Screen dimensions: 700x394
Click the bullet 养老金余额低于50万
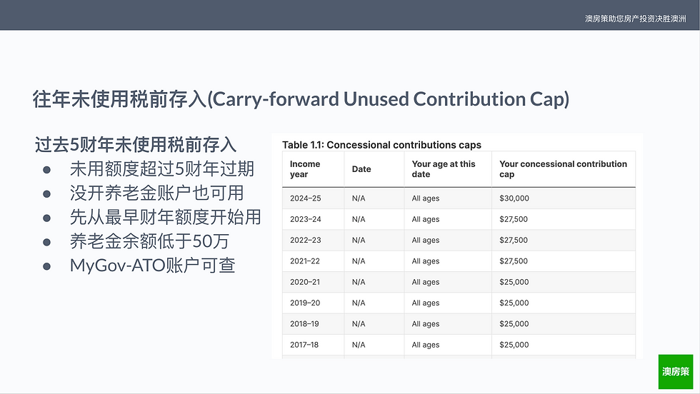pos(149,241)
